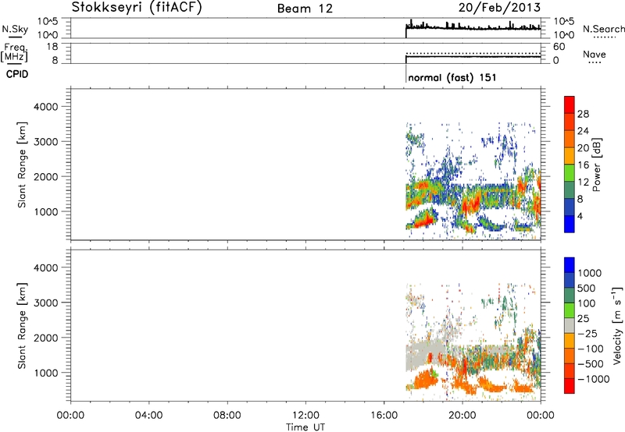Click the 'CPID' label
Screen dimensions: 625x432
[x=17, y=74]
